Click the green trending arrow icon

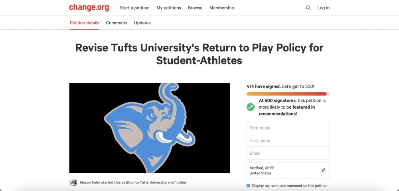click(x=251, y=107)
